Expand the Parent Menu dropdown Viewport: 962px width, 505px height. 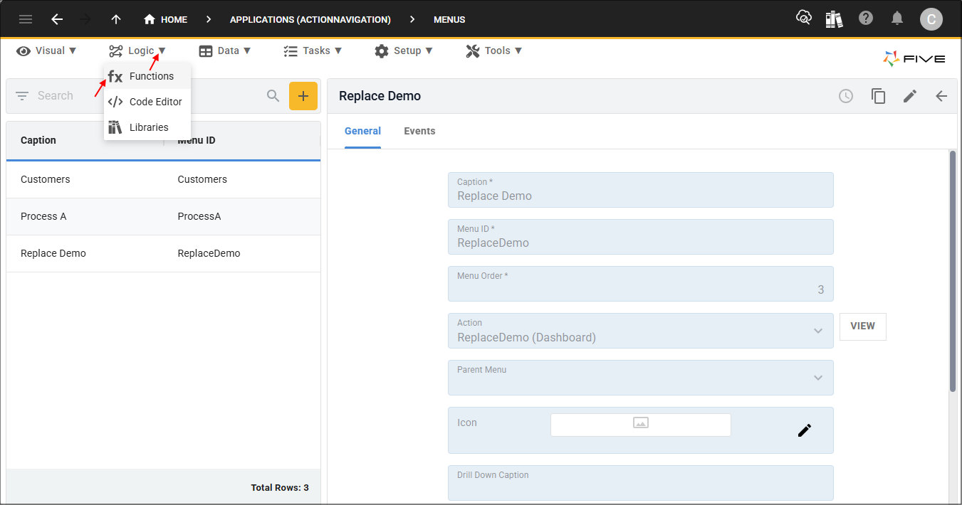click(818, 378)
